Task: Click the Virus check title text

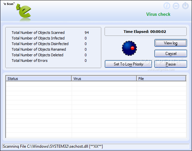Action: [158, 14]
